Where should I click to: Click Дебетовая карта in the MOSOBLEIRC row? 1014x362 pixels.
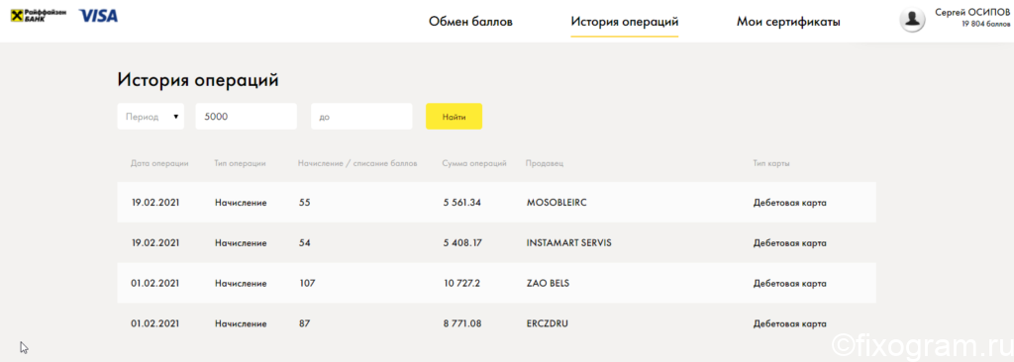click(789, 203)
